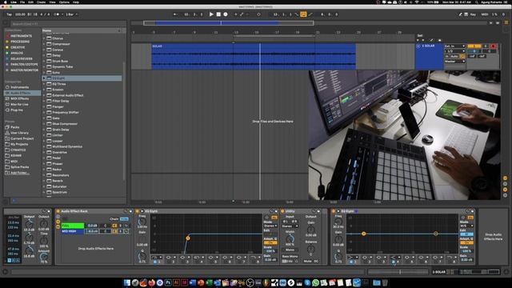The image size is (512, 288).
Task: Select Saturator in device list
Action: pos(59,186)
